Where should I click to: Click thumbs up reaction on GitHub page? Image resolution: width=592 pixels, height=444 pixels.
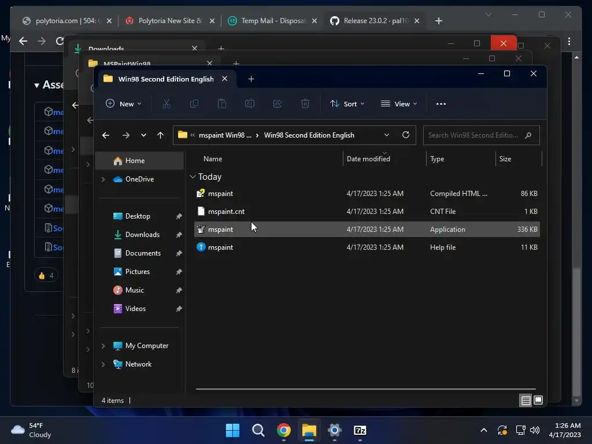click(46, 276)
